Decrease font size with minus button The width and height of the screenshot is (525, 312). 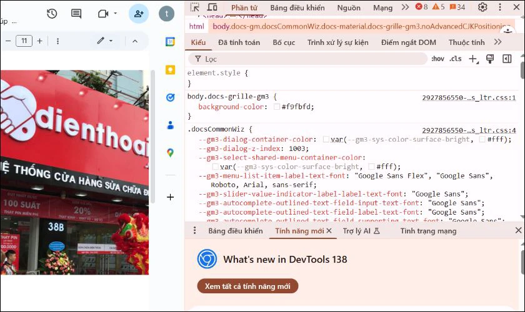tap(8, 41)
